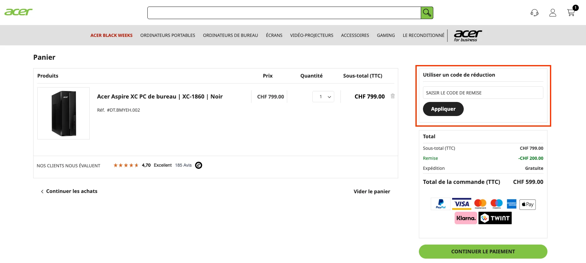Open Accessoires menu
The height and width of the screenshot is (263, 586).
point(355,35)
